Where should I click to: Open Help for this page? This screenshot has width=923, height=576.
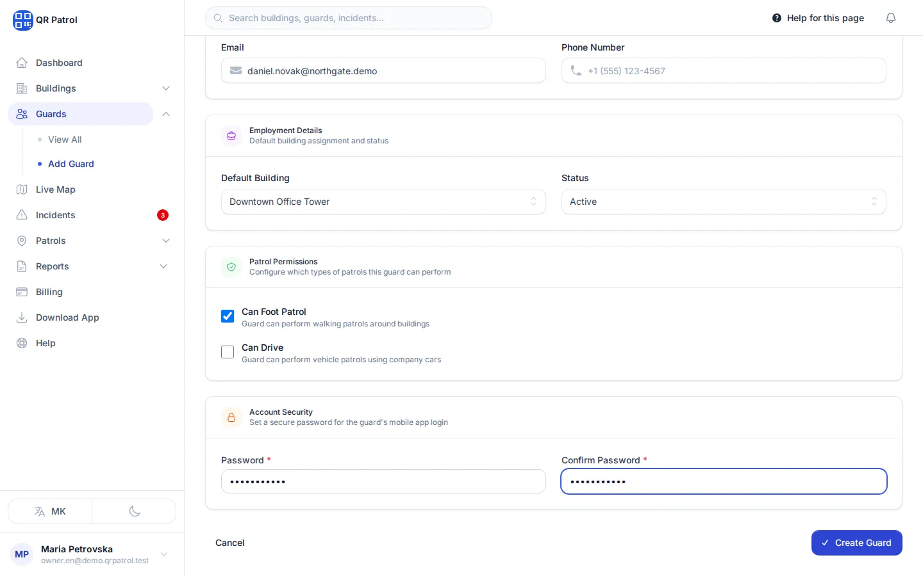[818, 18]
